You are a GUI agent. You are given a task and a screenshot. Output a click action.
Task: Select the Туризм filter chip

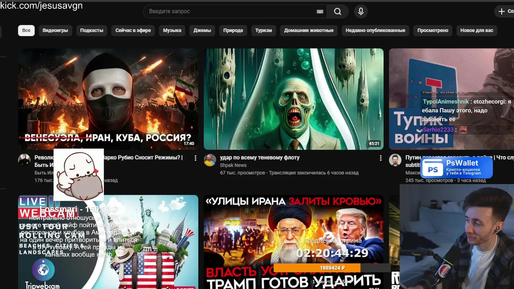[x=263, y=31]
